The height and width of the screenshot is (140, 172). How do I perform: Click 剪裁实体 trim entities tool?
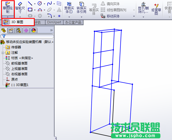point(69,8)
